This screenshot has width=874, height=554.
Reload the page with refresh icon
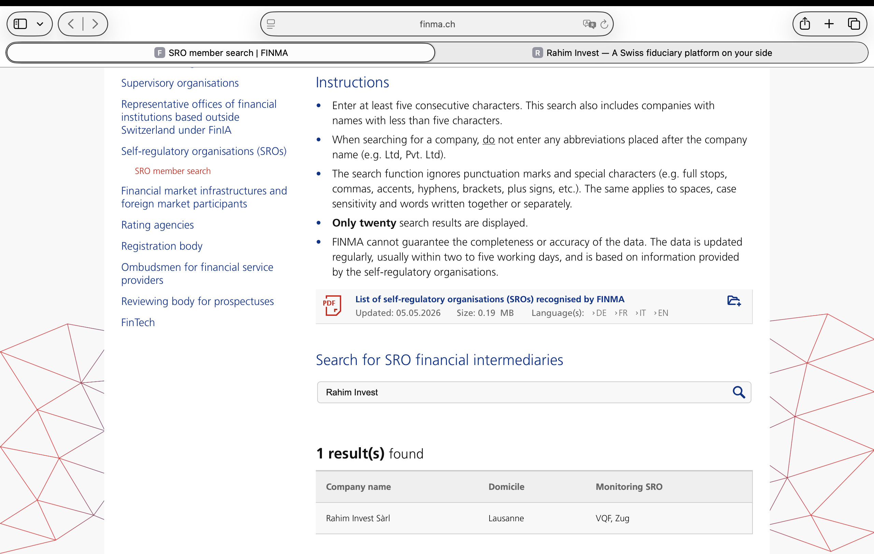click(604, 24)
